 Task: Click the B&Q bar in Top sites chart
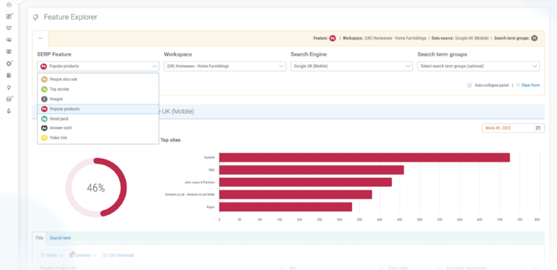pos(312,170)
